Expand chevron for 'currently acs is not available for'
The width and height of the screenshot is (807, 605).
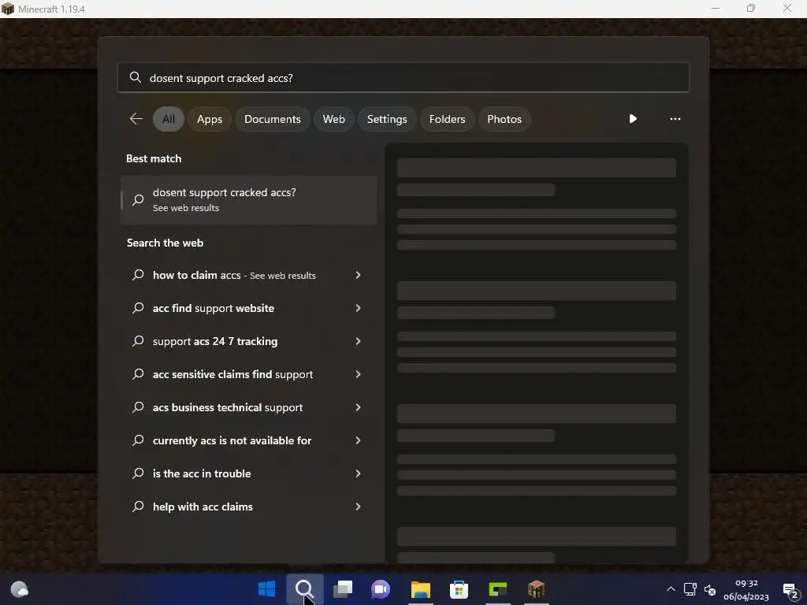point(359,440)
